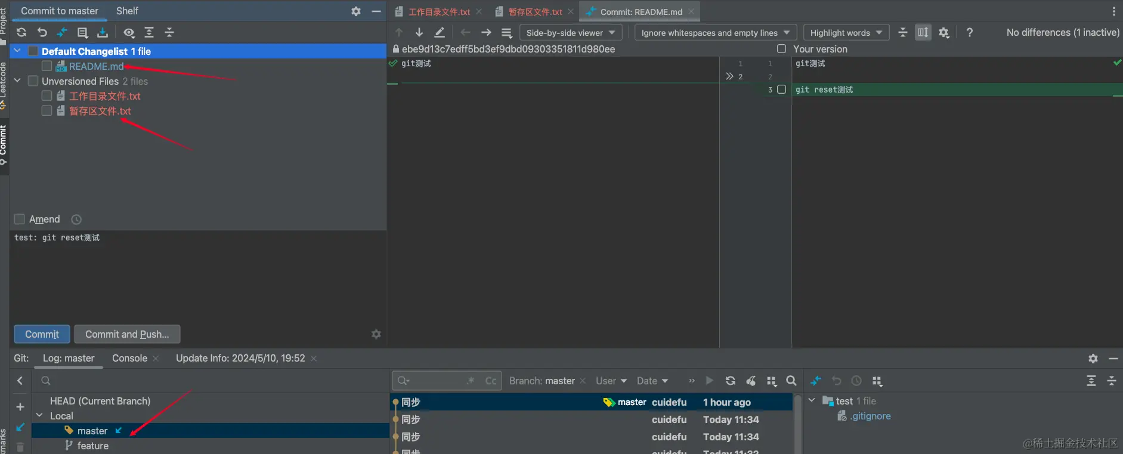Refresh the Git log
The image size is (1123, 454).
coord(731,381)
